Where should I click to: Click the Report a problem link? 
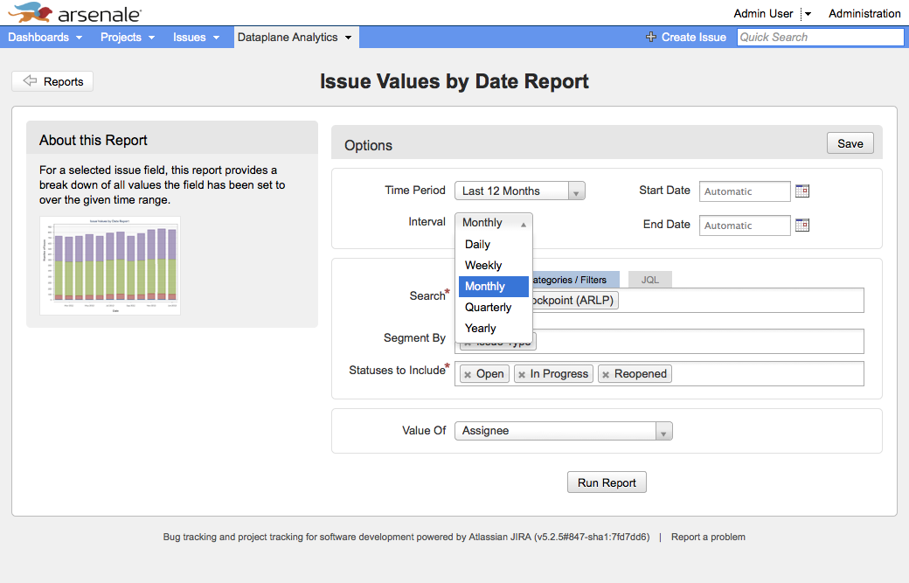(x=708, y=538)
